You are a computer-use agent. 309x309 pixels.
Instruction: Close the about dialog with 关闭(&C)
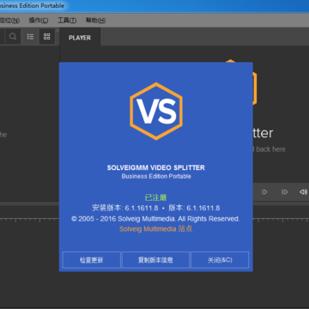[x=220, y=260]
